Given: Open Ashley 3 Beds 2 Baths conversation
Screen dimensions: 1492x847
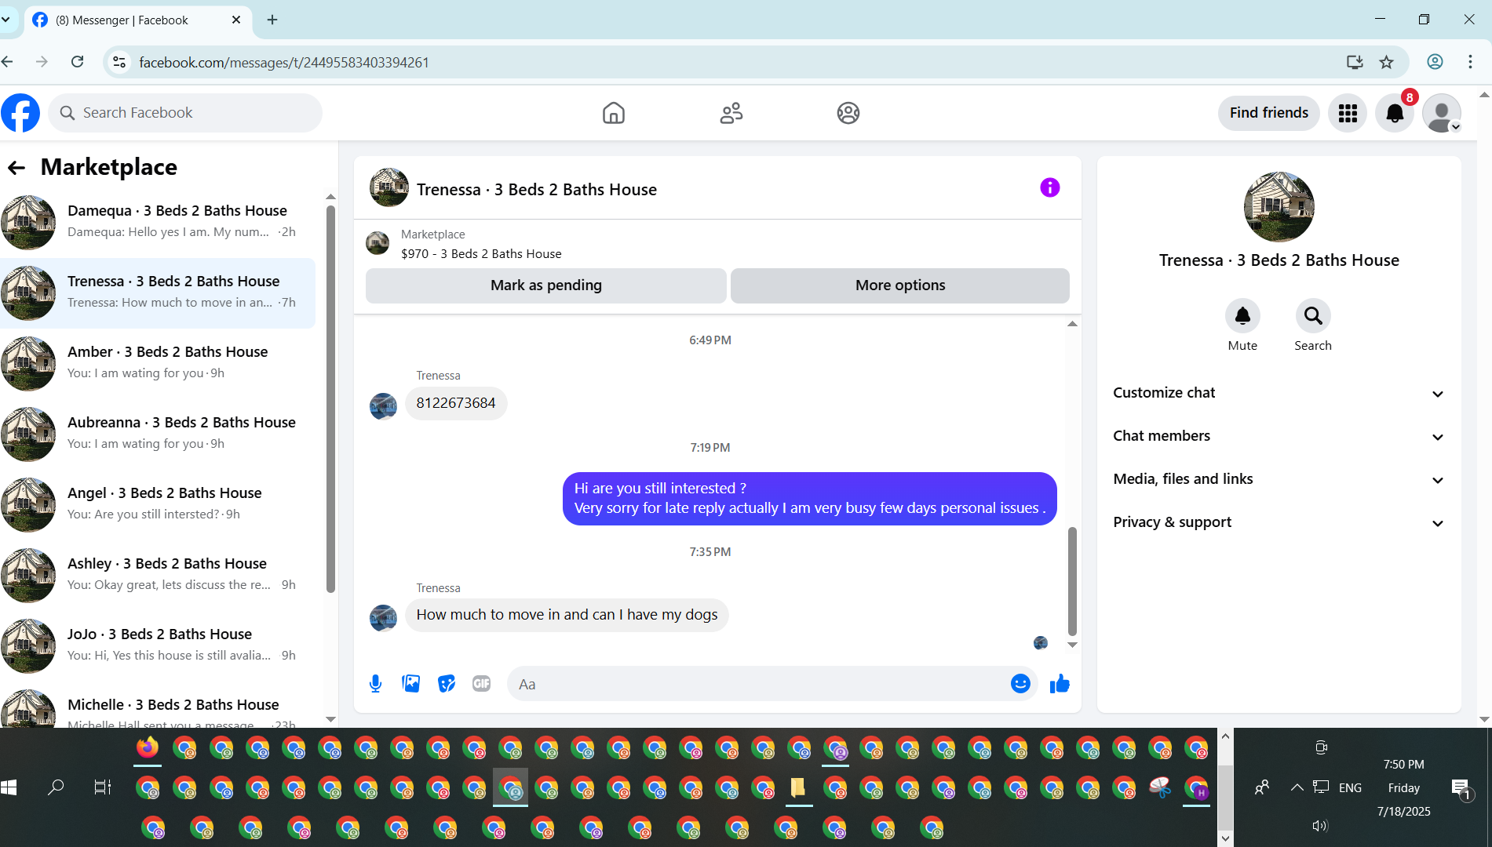Looking at the screenshot, I should [158, 576].
